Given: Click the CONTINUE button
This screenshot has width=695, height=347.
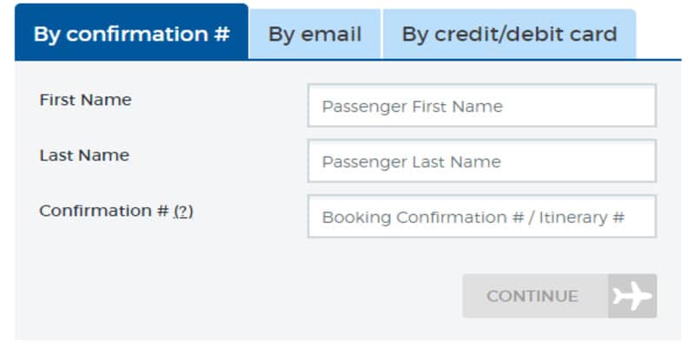Looking at the screenshot, I should pyautogui.click(x=559, y=296).
